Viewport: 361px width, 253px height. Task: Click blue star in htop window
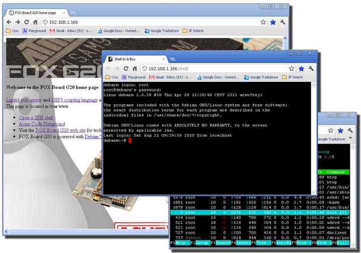click(x=340, y=131)
